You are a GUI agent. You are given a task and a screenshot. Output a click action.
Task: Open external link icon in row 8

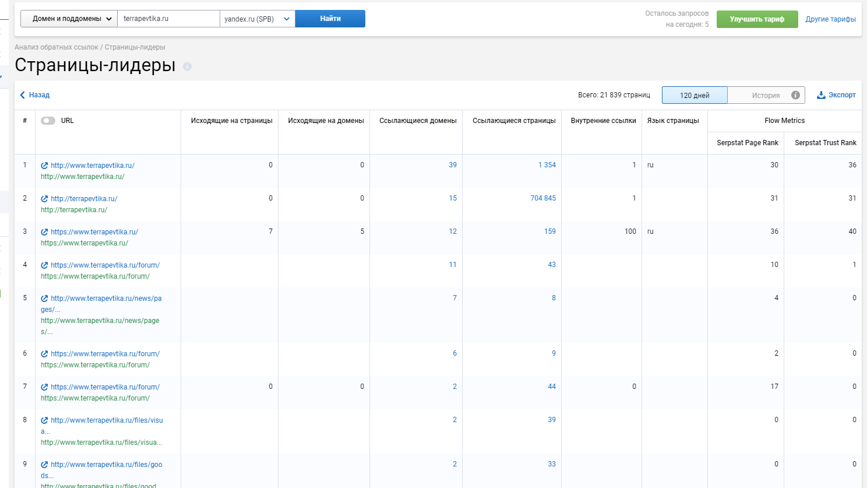tap(44, 420)
